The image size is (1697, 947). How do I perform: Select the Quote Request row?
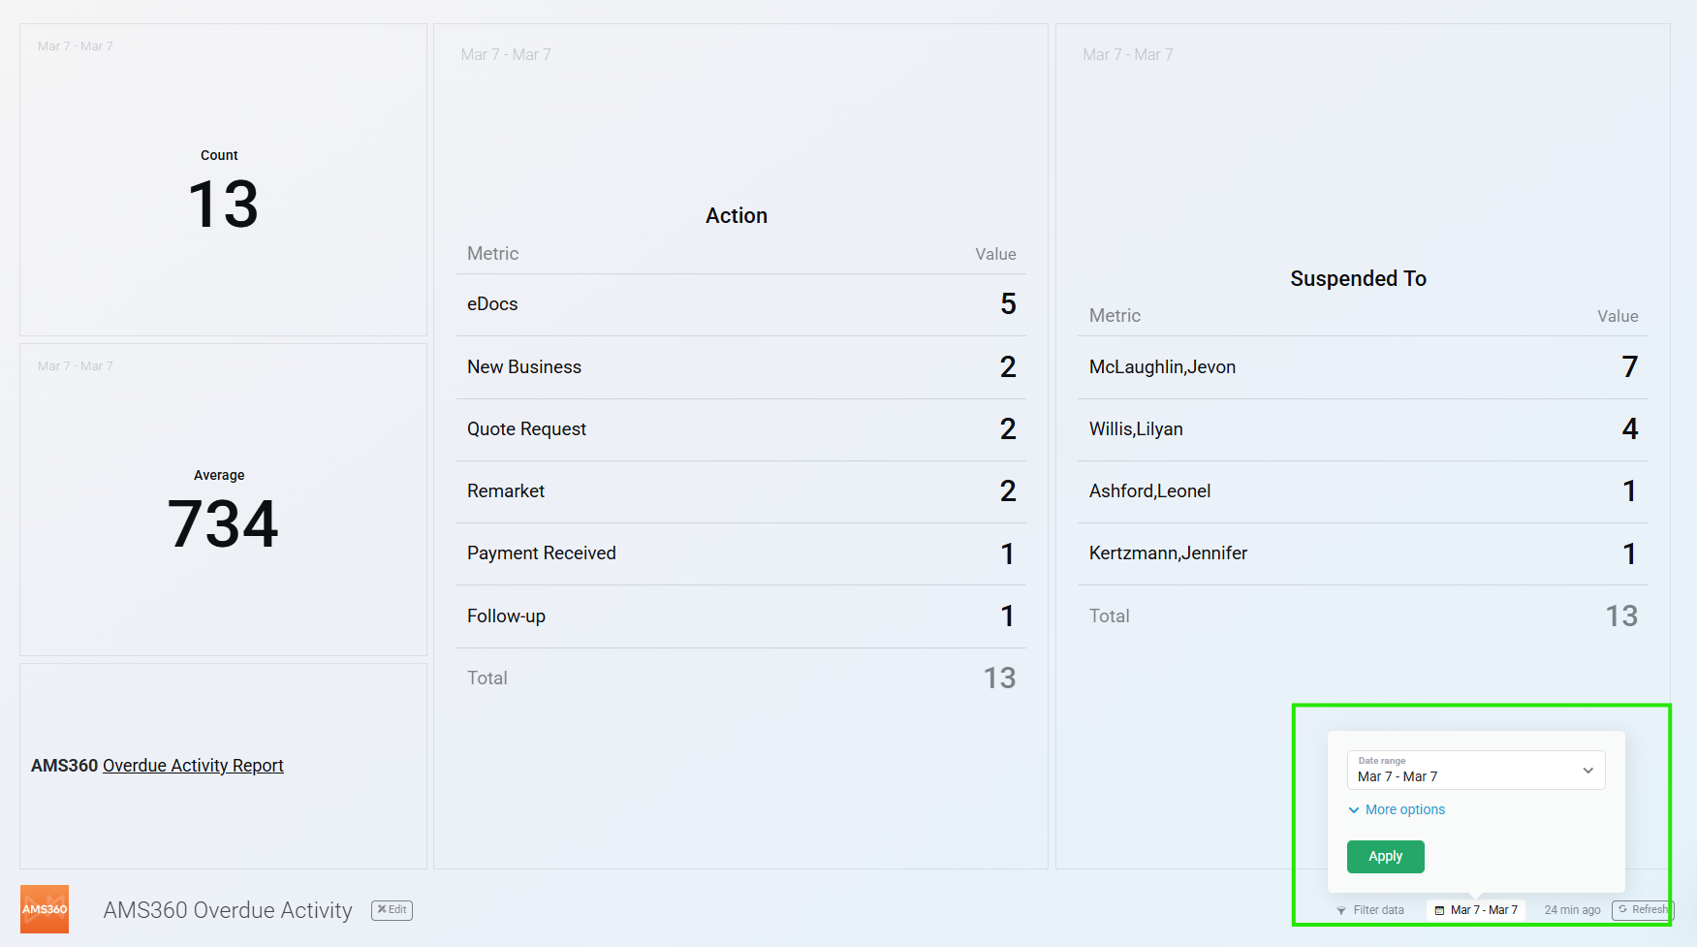740,429
